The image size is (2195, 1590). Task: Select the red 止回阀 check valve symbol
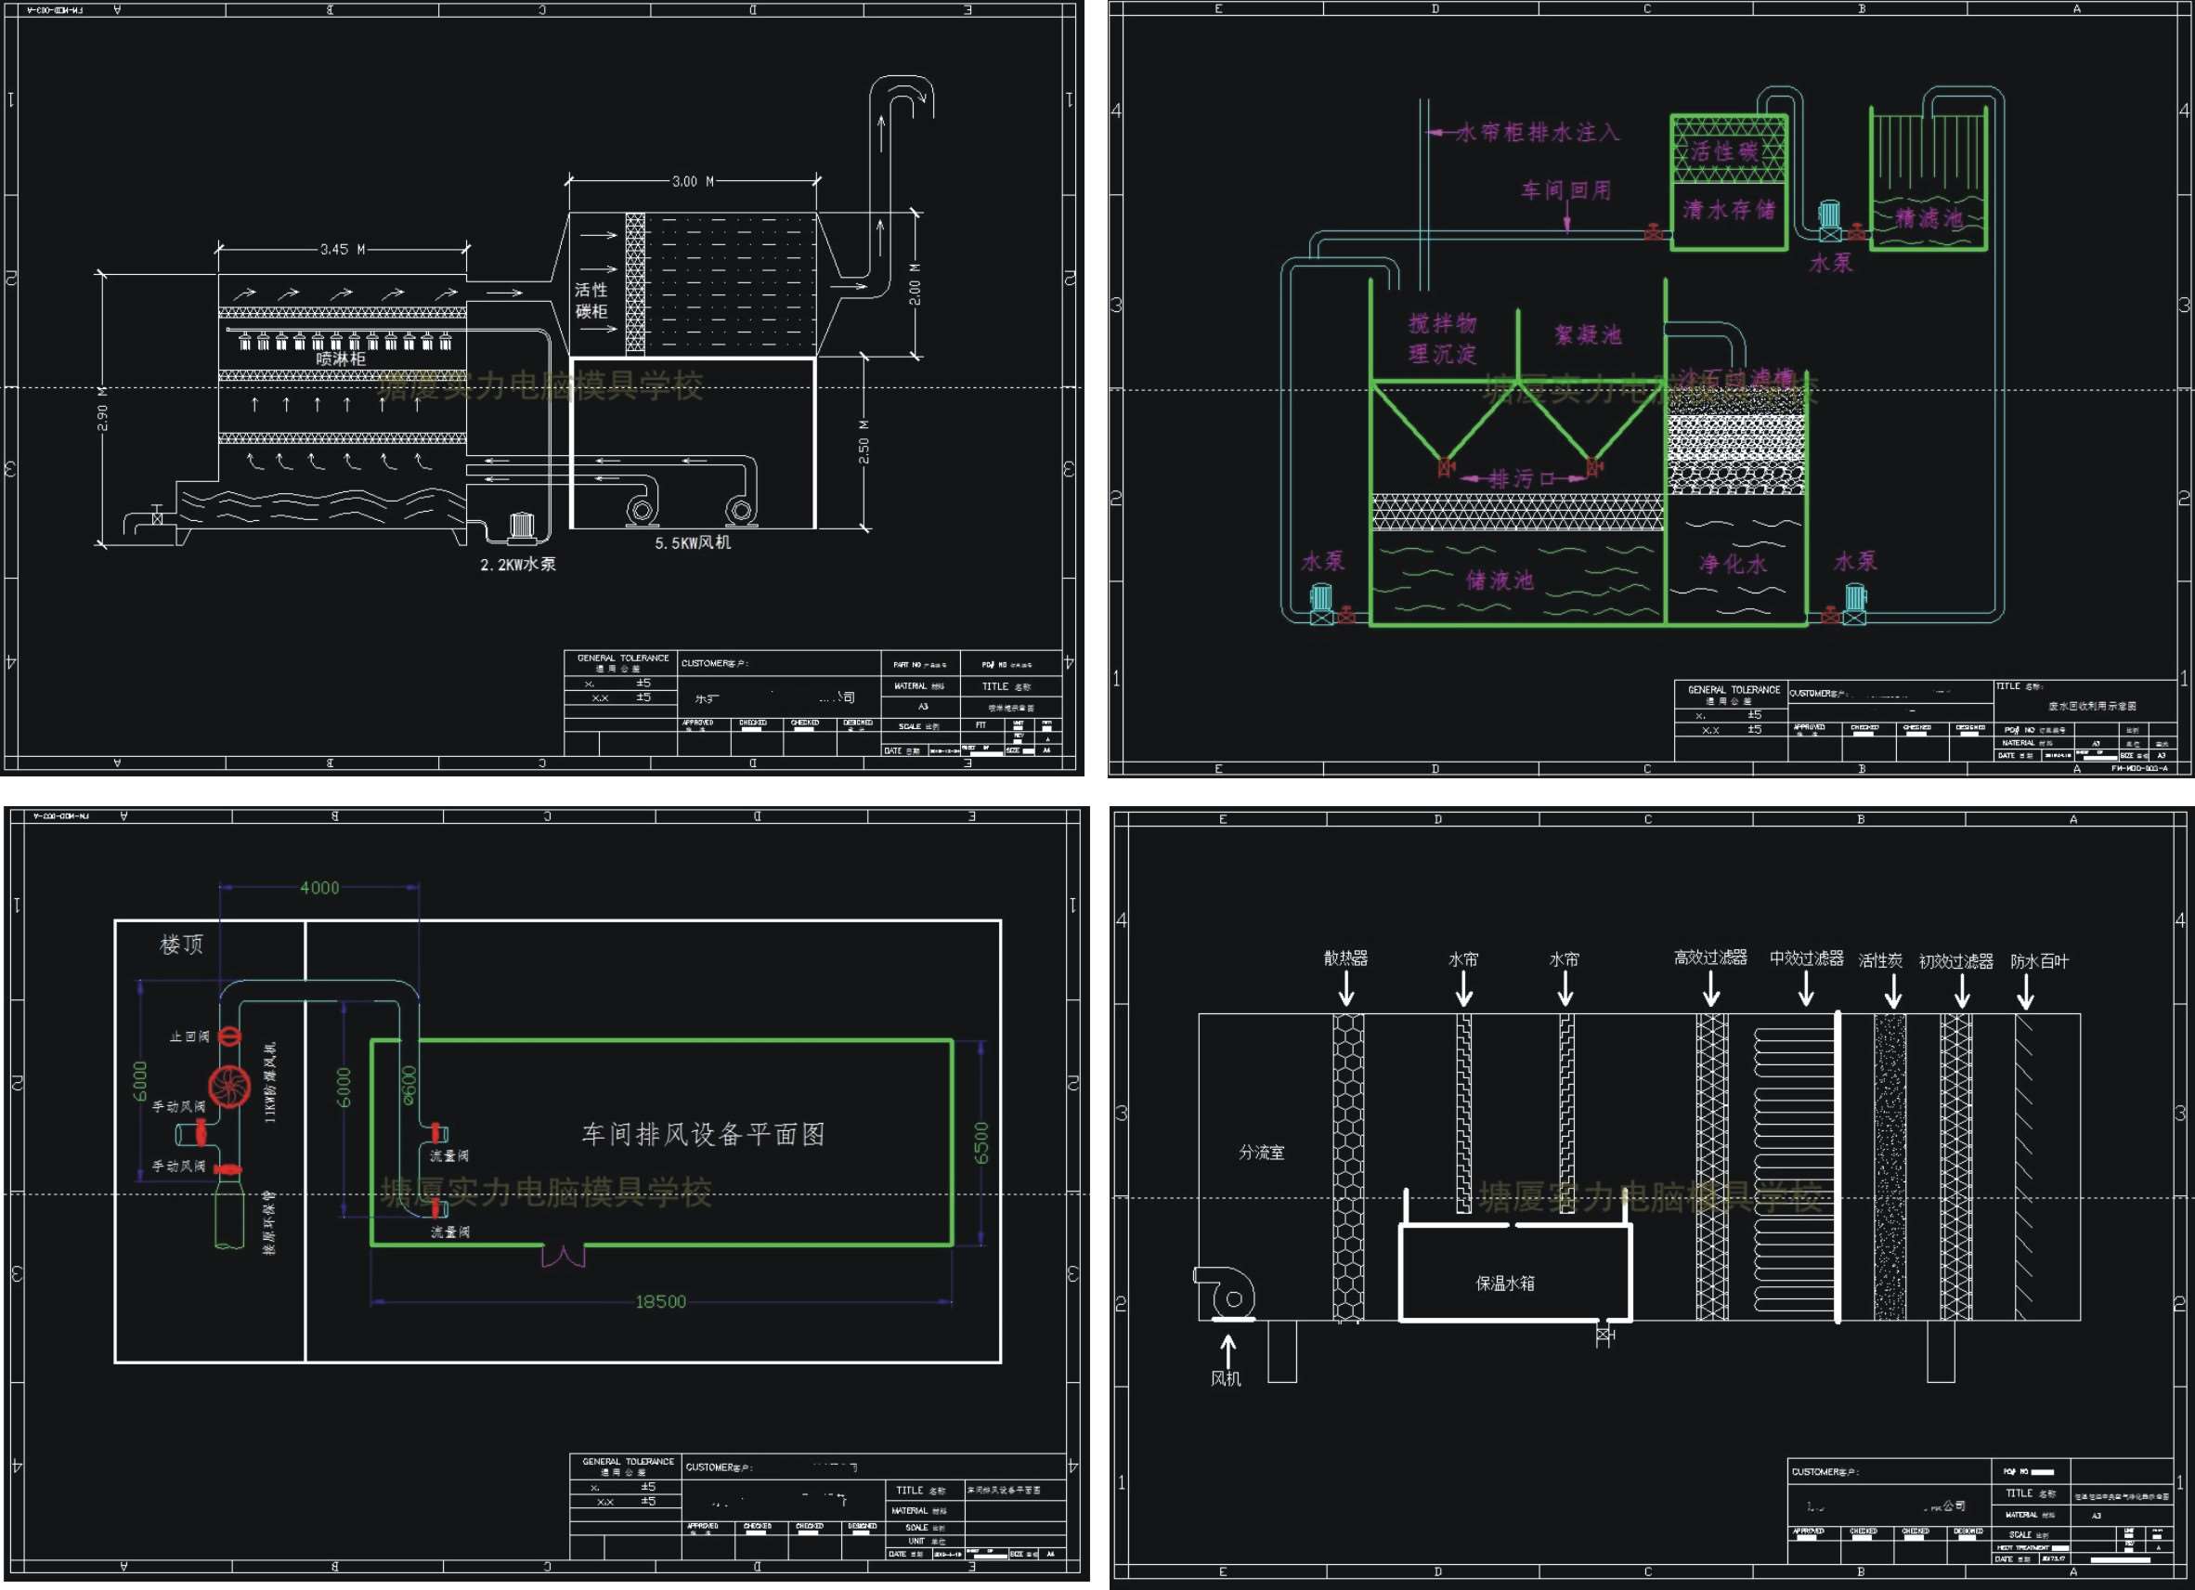tap(230, 1036)
